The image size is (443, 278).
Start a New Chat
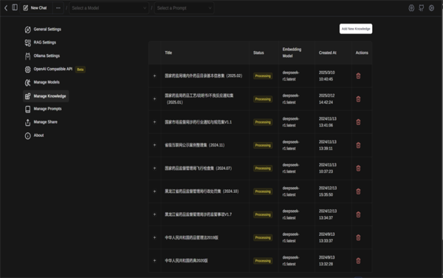(35, 8)
